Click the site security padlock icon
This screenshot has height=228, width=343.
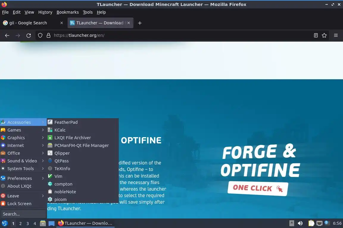pos(49,35)
